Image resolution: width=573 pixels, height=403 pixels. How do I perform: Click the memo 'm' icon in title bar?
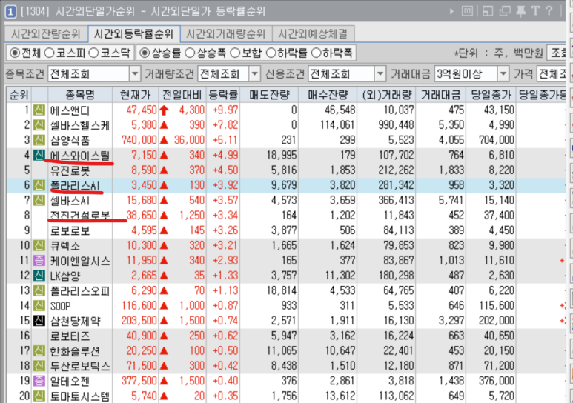[467, 11]
